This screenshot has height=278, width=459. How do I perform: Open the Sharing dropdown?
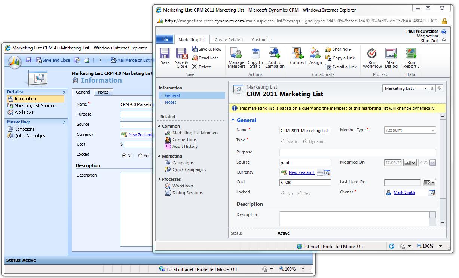[340, 49]
